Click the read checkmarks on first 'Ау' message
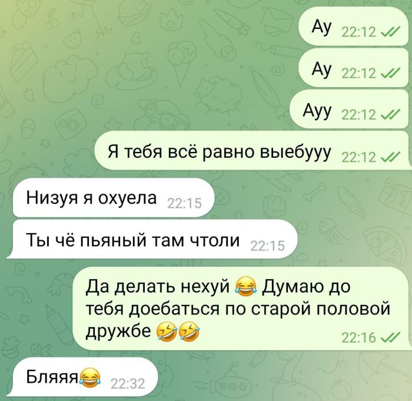Viewport: 412px width, 401px height. (390, 32)
